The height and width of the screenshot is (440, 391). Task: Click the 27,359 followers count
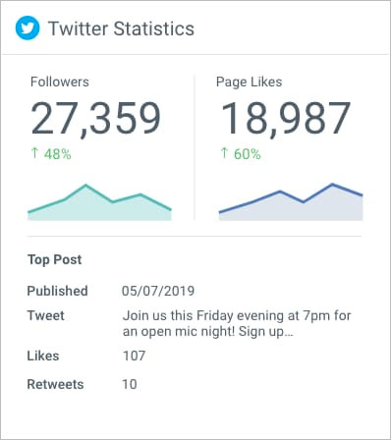tap(96, 119)
